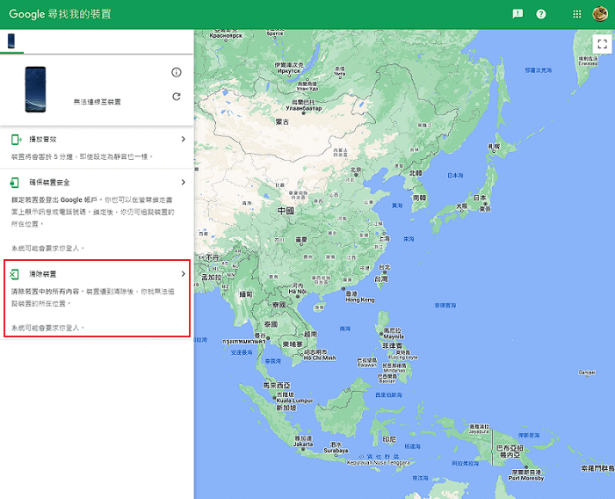
Task: Click the 播放音效 phone ringing icon
Action: [x=16, y=140]
